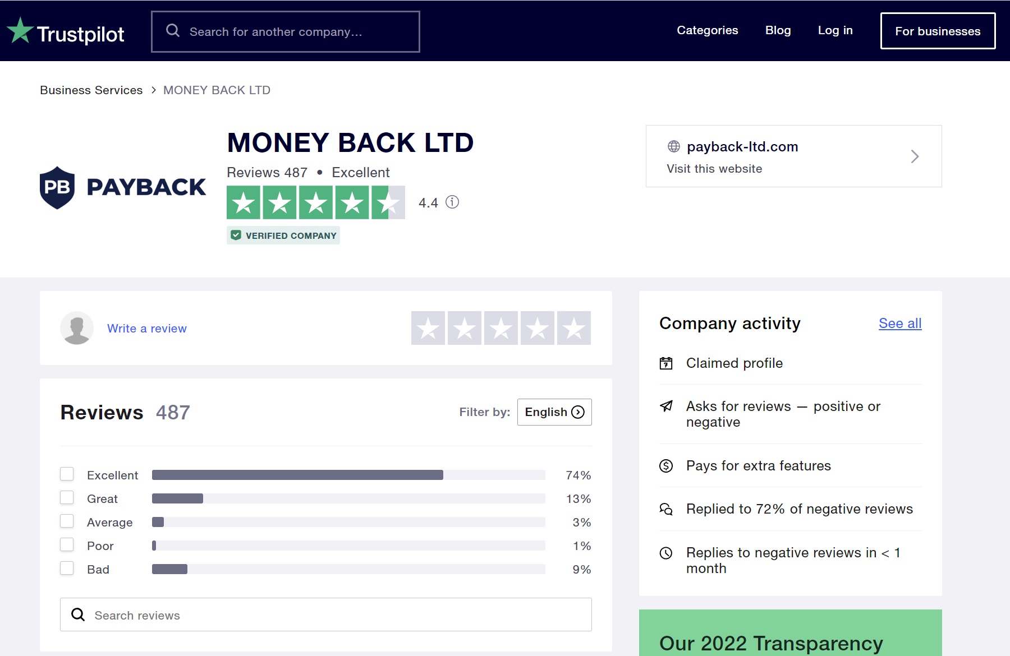Rate four stars in review selector

pos(538,328)
